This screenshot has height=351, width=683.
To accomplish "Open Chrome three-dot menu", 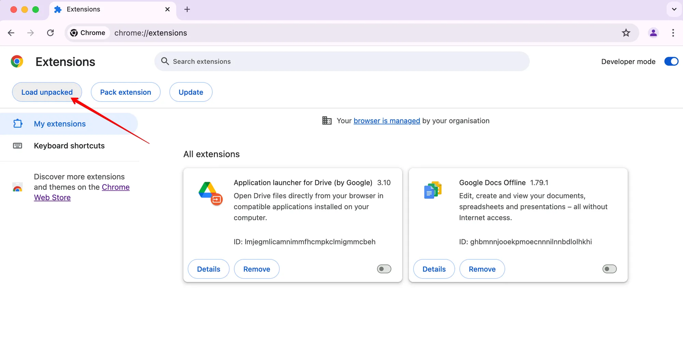I will pos(673,33).
